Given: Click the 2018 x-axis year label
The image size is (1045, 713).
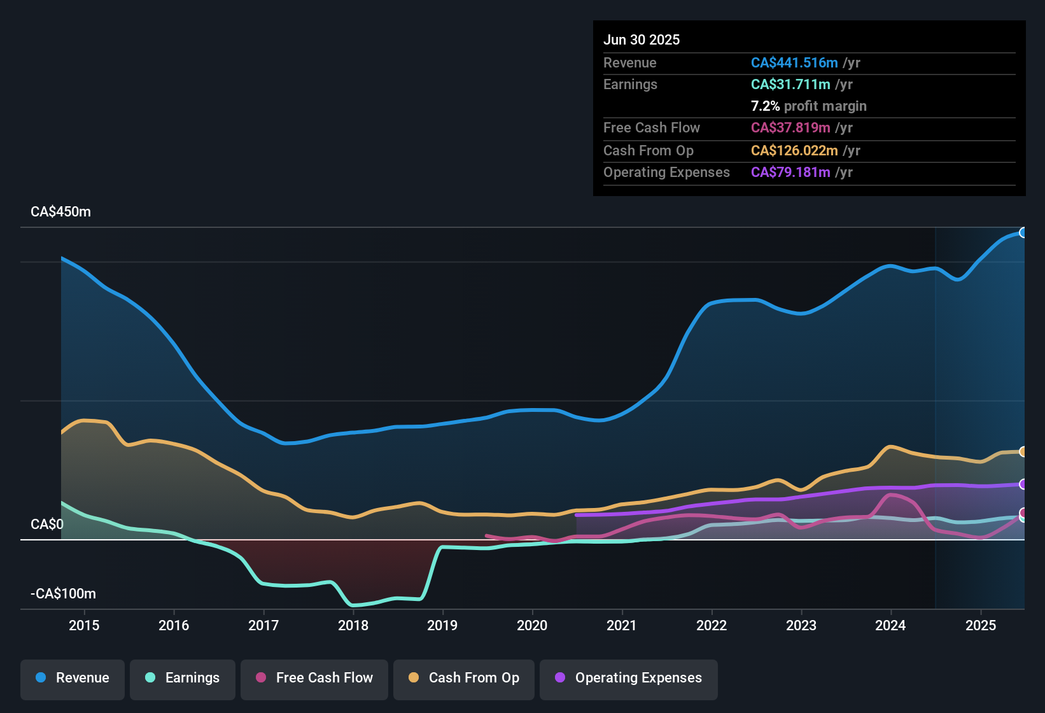Looking at the screenshot, I should (x=353, y=625).
